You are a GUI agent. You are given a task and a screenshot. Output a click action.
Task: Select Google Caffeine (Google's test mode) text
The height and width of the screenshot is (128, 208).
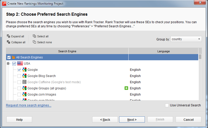54,82
